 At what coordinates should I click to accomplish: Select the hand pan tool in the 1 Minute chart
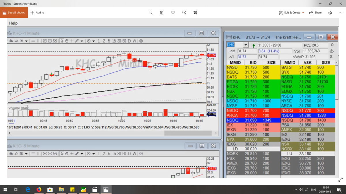point(67,41)
